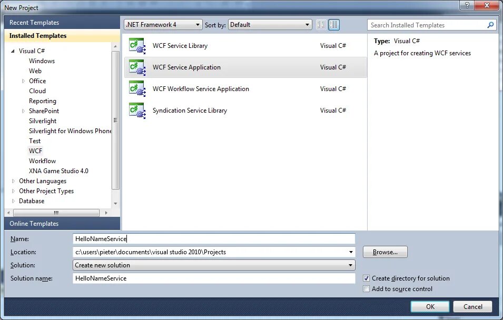503x320 pixels.
Task: Open the Sort by Default dropdown
Action: [270, 25]
